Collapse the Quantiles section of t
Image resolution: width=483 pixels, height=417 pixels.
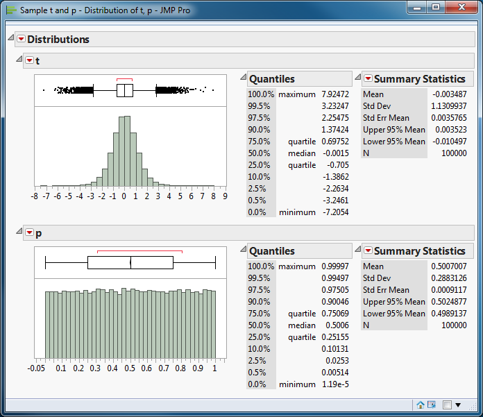click(244, 77)
